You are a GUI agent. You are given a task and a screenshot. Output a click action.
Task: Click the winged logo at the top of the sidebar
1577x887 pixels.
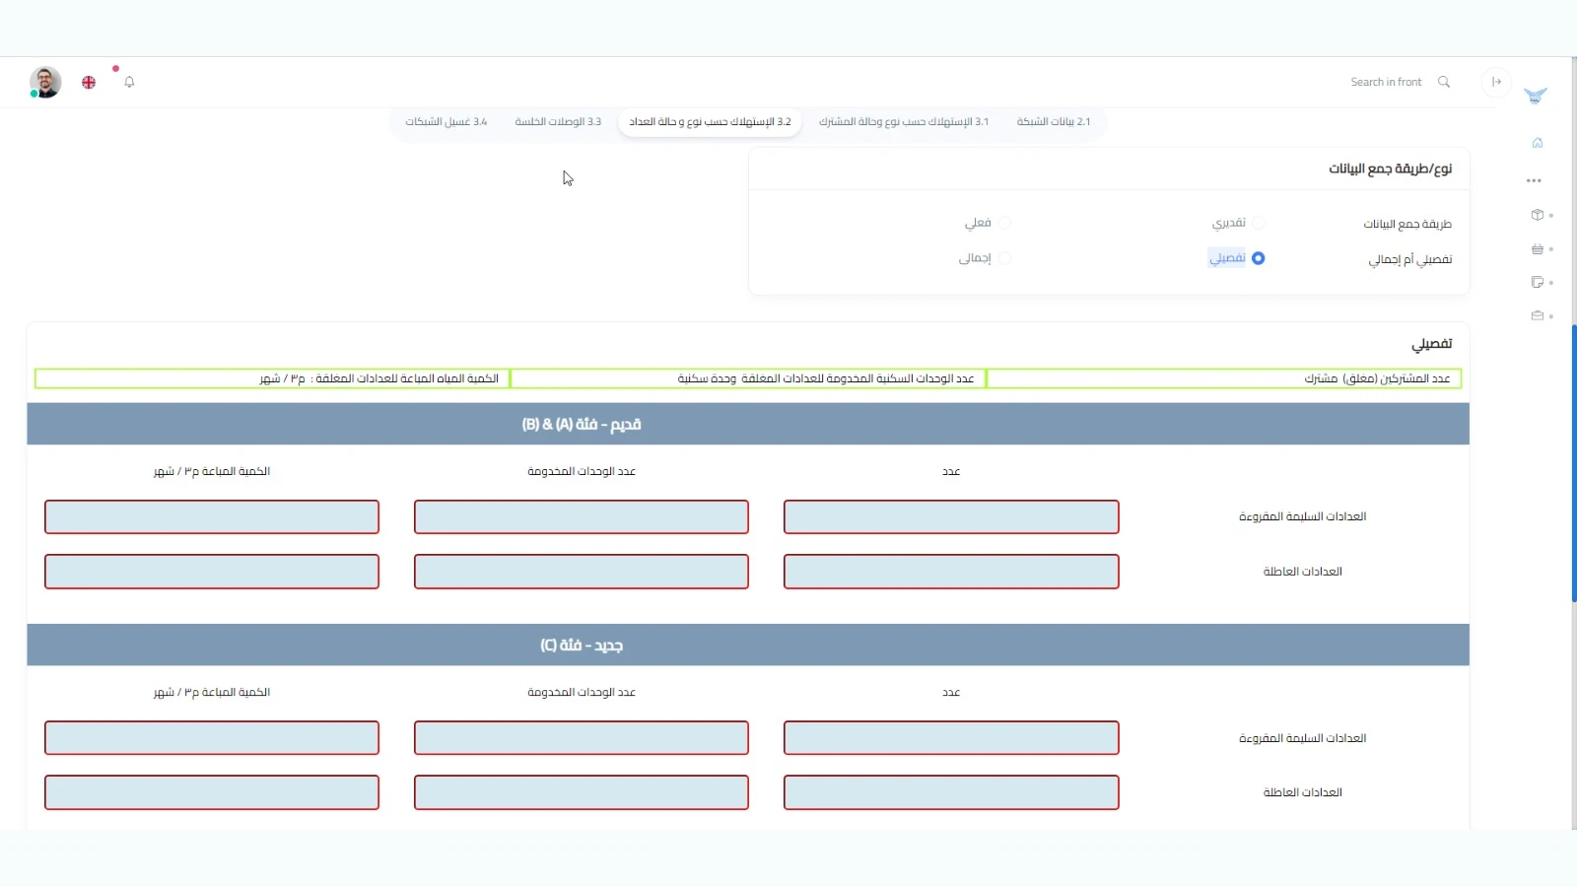(1536, 96)
